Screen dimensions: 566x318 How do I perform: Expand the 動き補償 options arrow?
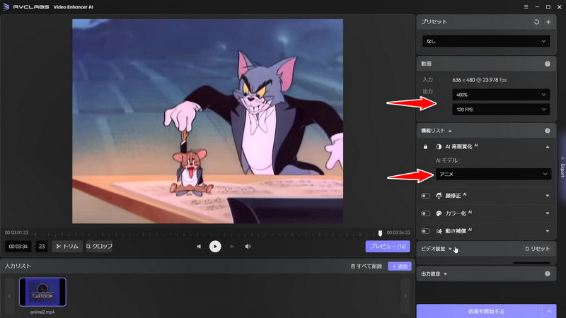tap(547, 231)
